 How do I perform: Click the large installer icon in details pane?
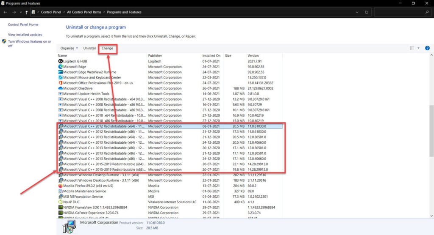(69, 227)
